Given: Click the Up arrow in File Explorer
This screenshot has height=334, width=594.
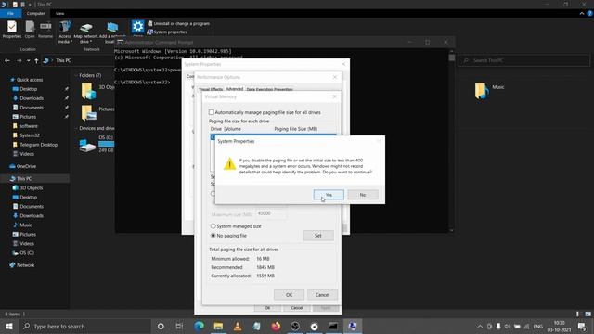Looking at the screenshot, I should tap(36, 60).
